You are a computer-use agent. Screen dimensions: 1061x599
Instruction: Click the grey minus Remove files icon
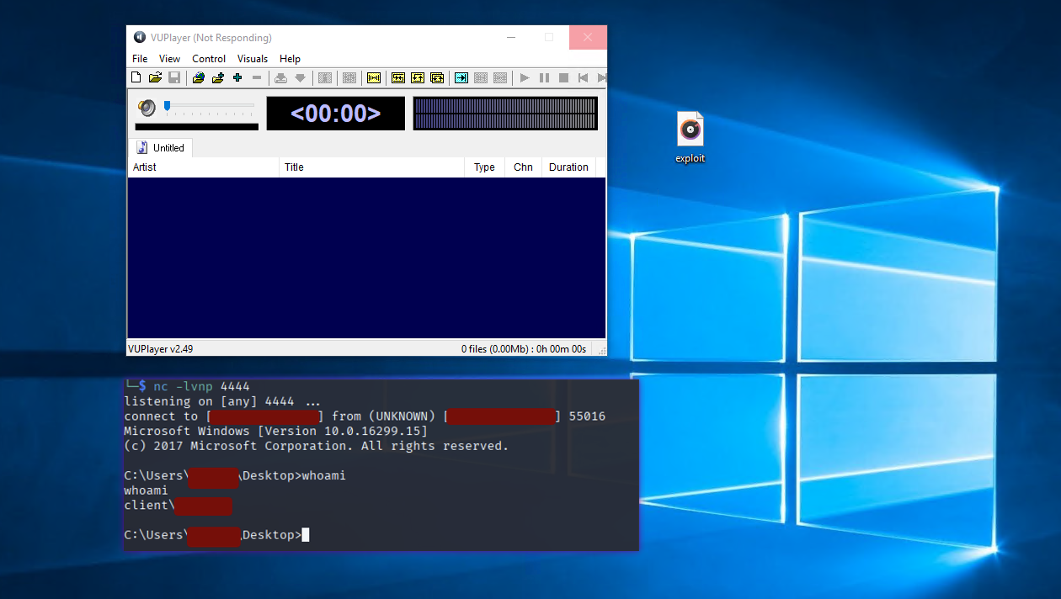click(x=257, y=77)
